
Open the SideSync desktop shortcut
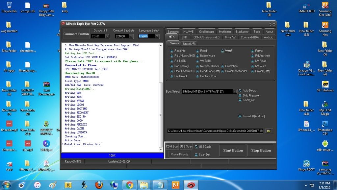pos(46,146)
